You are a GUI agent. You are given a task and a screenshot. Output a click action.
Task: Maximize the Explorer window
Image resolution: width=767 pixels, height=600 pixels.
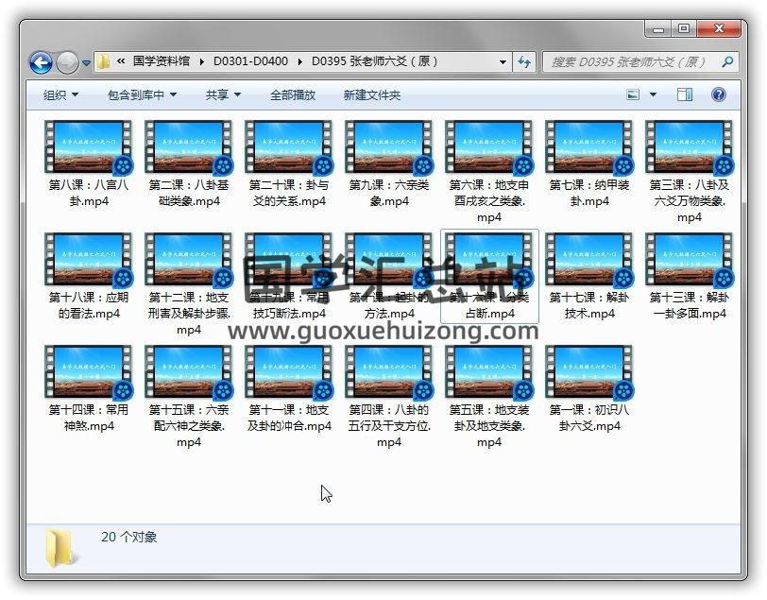click(x=684, y=29)
